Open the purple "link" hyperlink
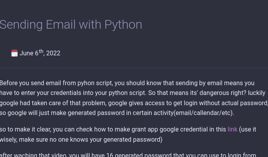 click(x=232, y=130)
